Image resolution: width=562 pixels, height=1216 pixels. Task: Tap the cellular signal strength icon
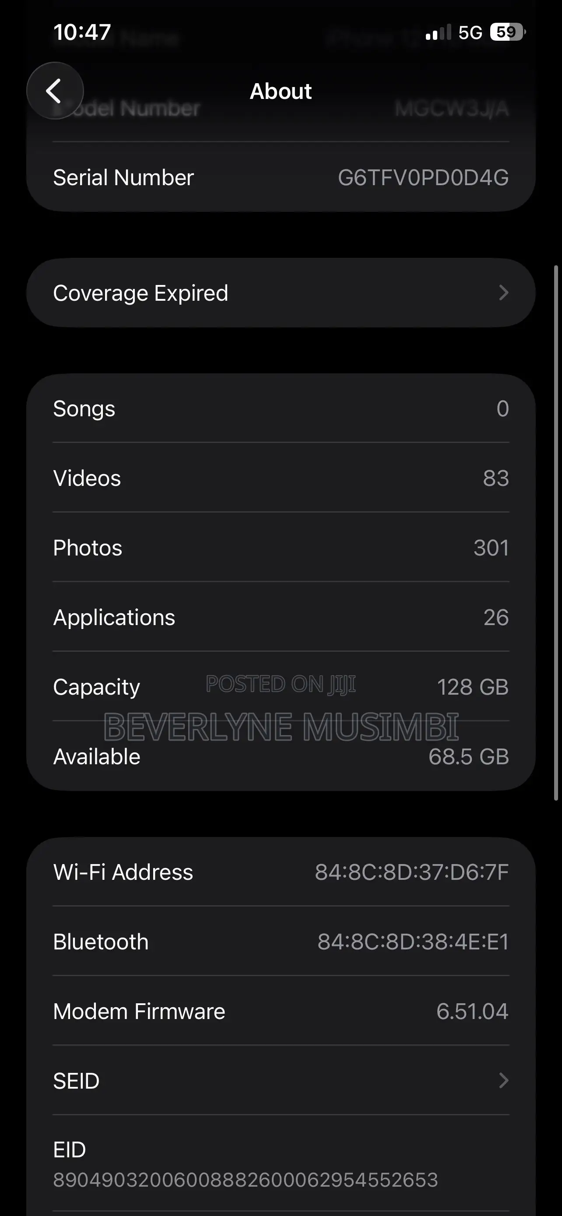pos(439,32)
